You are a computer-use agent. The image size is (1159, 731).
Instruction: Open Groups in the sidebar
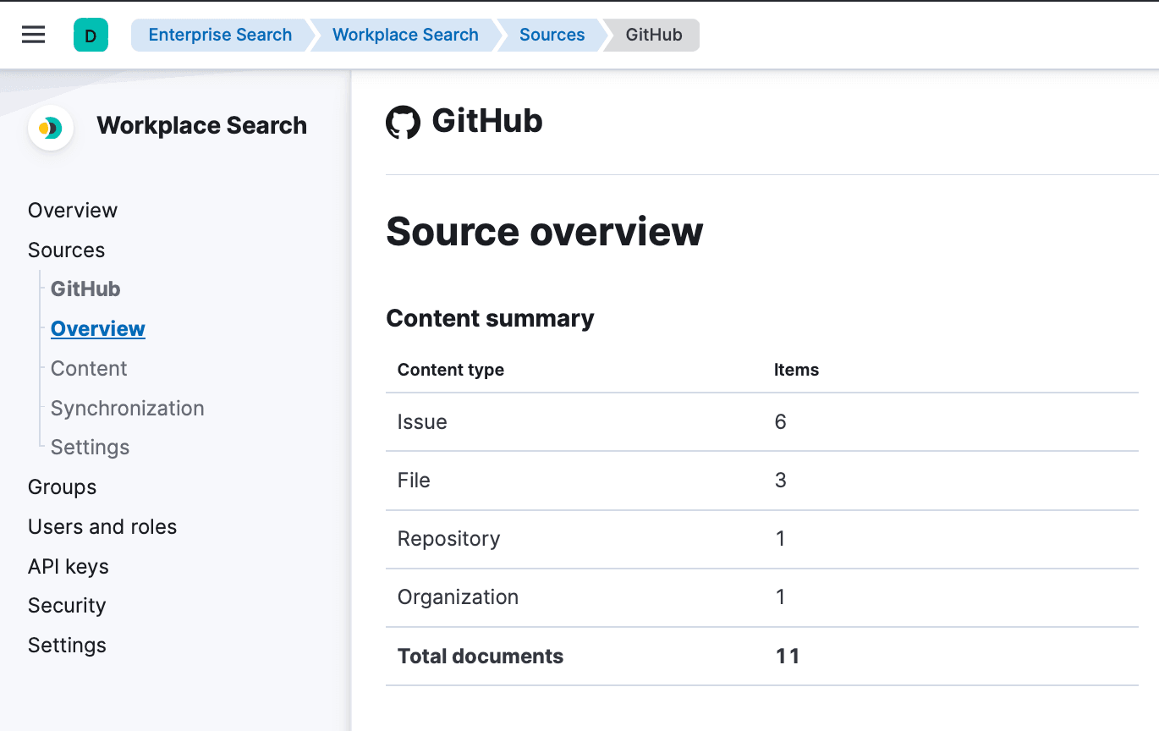point(62,487)
